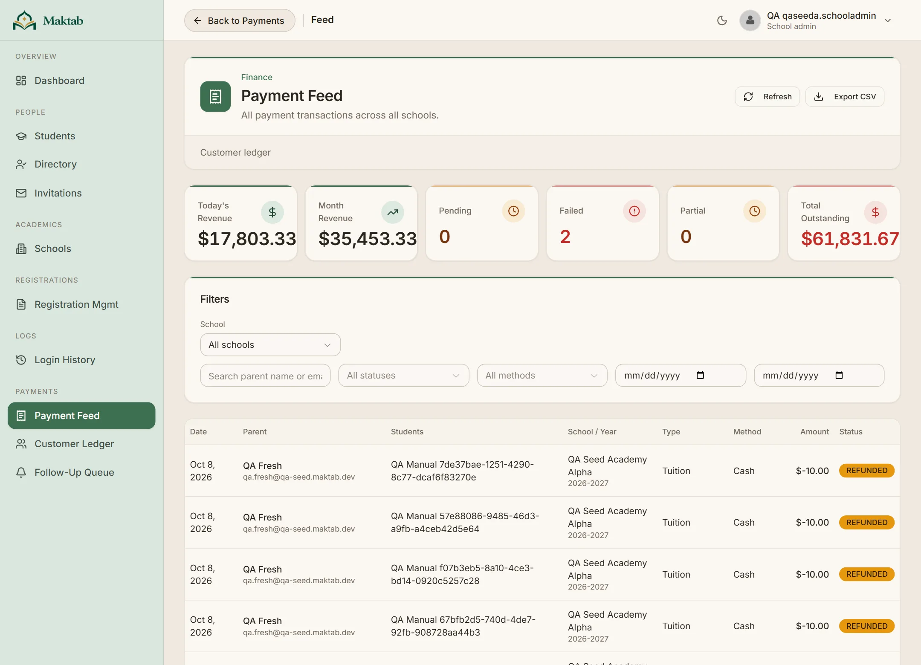The width and height of the screenshot is (921, 665).
Task: Click the $61,831.67 outstanding amount
Action: tap(850, 239)
